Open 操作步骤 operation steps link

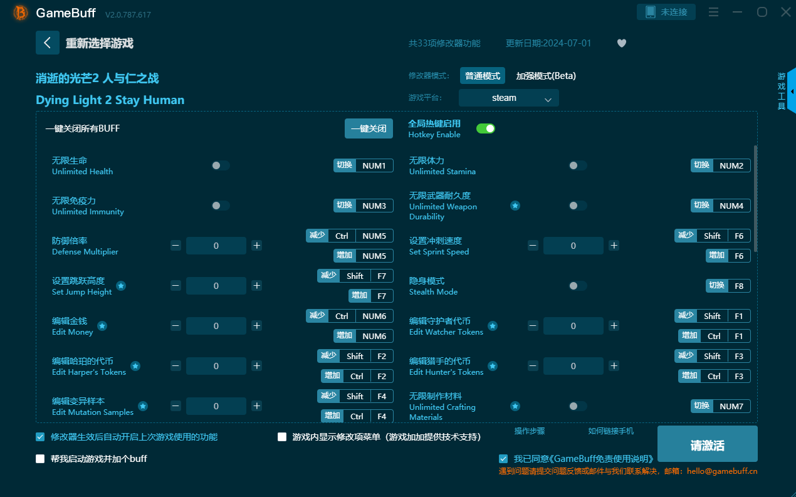(x=530, y=431)
